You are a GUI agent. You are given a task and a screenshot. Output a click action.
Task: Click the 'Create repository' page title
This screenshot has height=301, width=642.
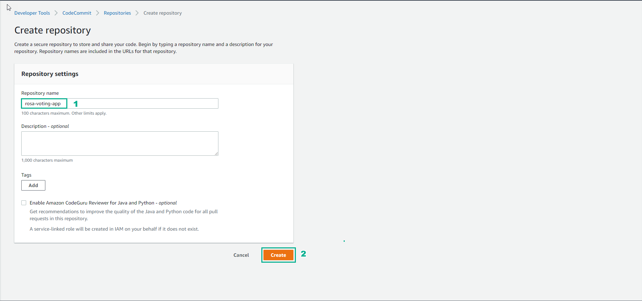click(53, 30)
